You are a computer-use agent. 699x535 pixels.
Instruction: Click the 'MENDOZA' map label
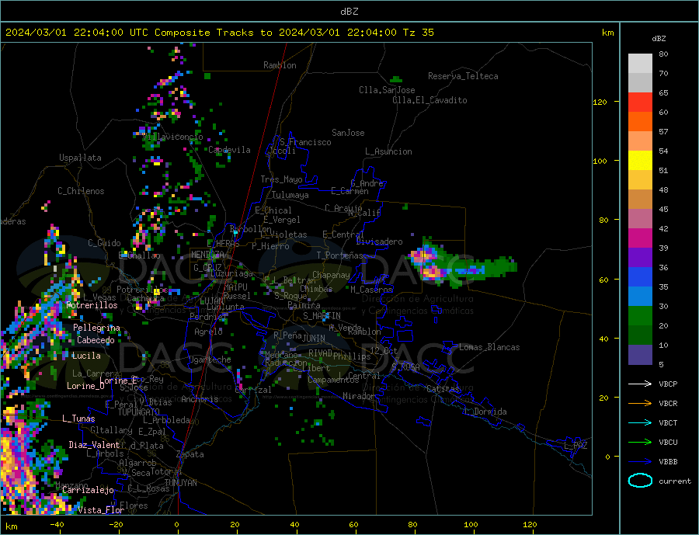pyautogui.click(x=207, y=255)
